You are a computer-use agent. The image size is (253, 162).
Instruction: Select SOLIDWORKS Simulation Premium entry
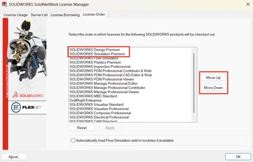(97, 54)
